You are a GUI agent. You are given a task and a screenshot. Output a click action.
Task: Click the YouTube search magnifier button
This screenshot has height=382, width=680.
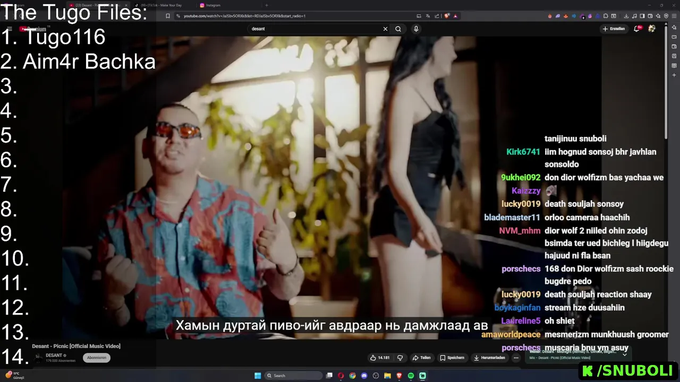[x=398, y=29]
